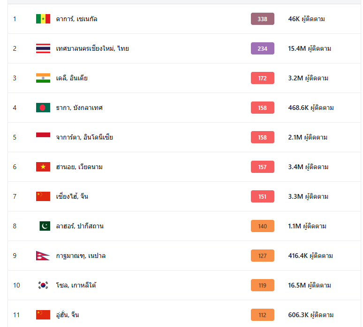
Task: Click the Bangladesh flag icon
Action: tap(43, 108)
